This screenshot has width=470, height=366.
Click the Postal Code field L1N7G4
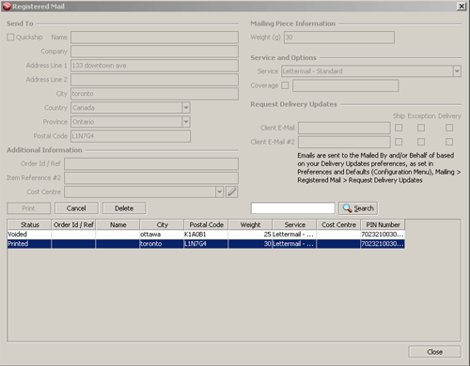pyautogui.click(x=131, y=136)
